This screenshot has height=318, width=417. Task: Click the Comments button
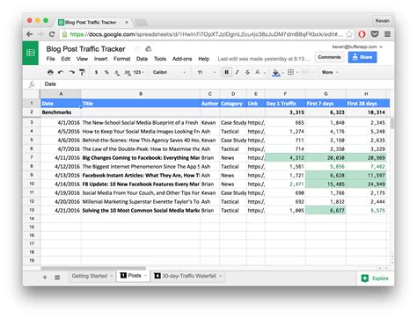329,57
